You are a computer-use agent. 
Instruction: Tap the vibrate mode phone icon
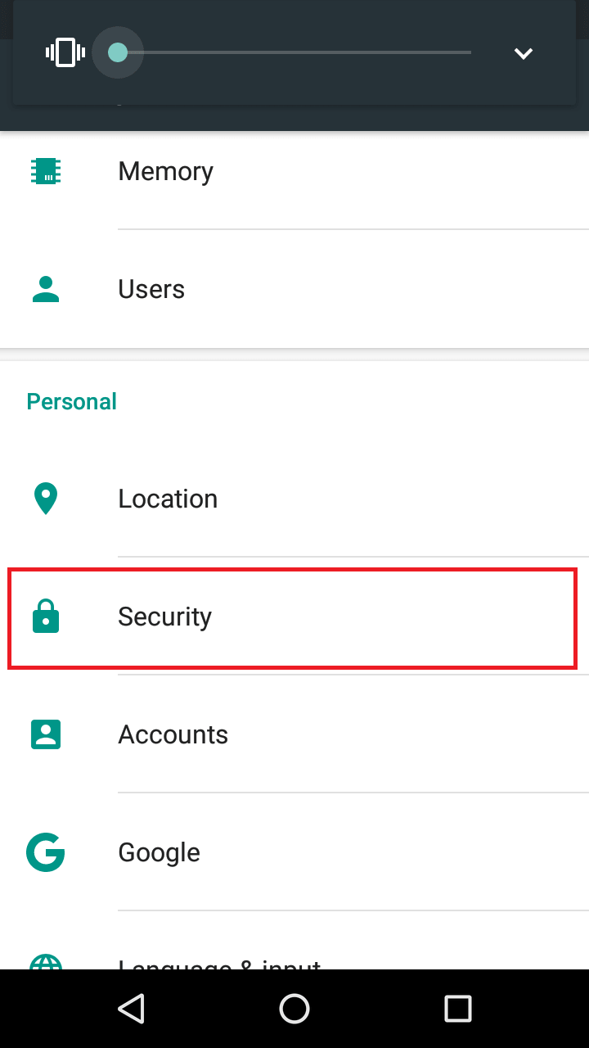click(x=65, y=53)
